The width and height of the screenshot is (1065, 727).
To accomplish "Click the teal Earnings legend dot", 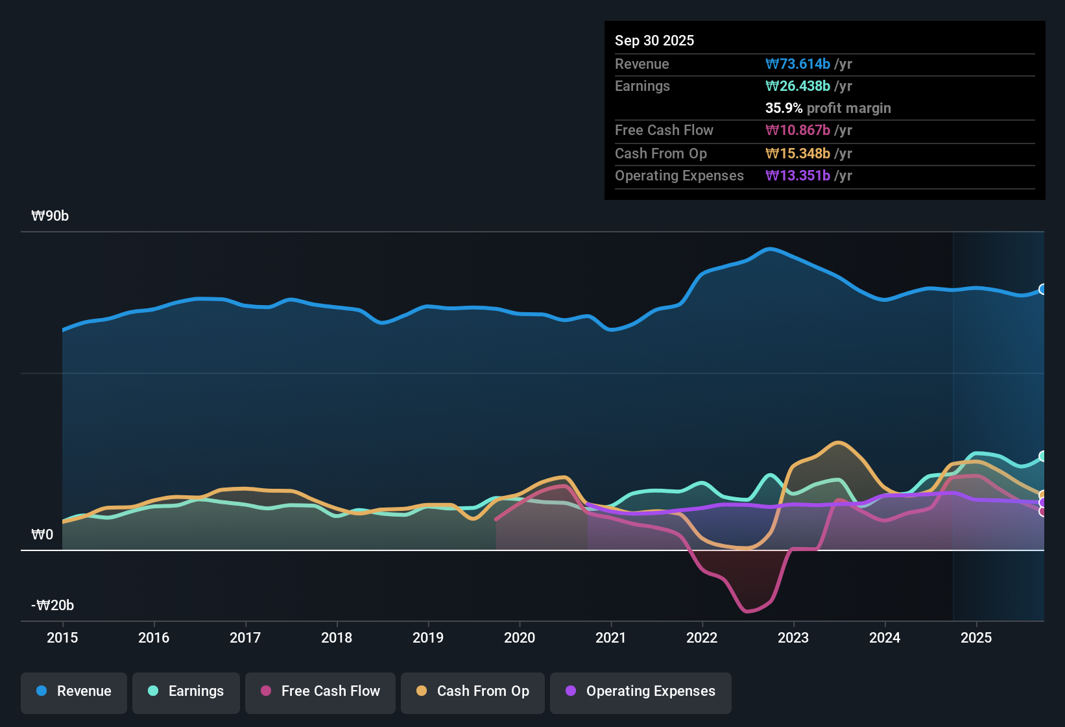I will click(153, 691).
